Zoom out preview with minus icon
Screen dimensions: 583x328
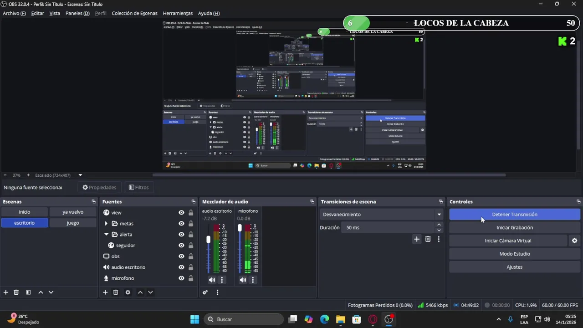coord(5,175)
